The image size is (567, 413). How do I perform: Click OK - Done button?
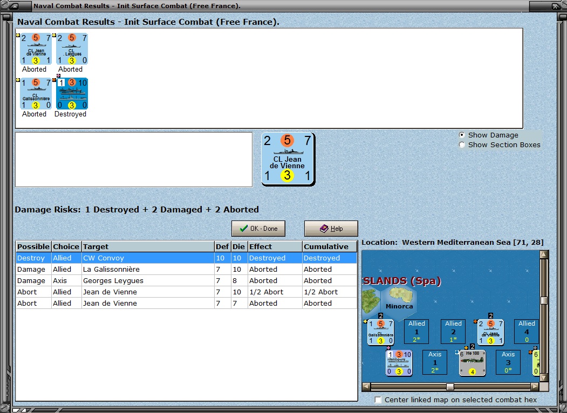258,229
